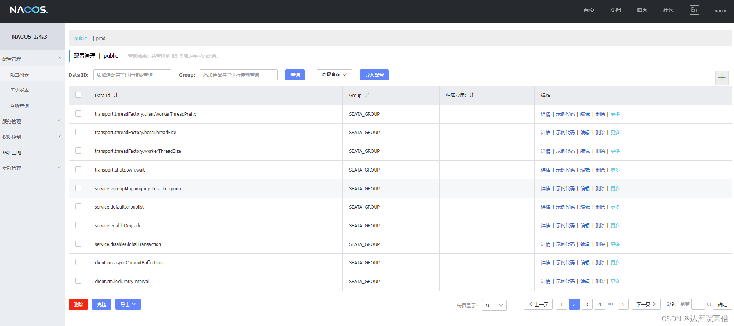Image resolution: width=734 pixels, height=326 pixels.
Task: Expand the 服务管理 sidebar section
Action: coord(32,121)
